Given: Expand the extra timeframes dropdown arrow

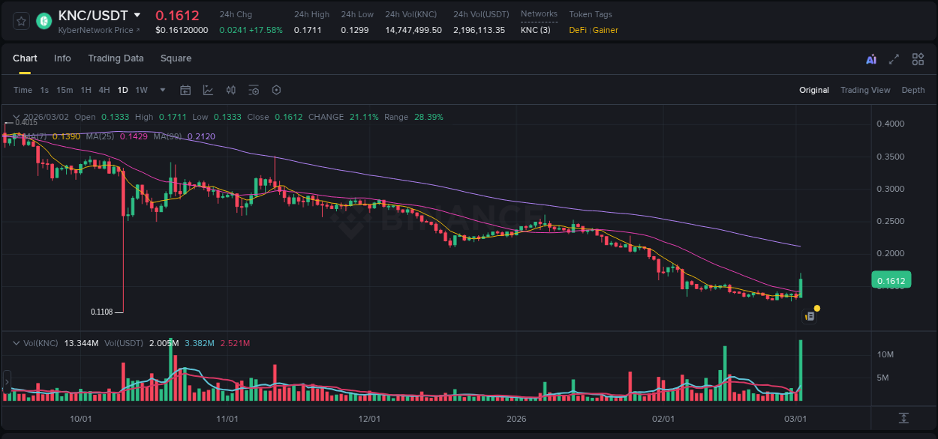Looking at the screenshot, I should point(162,89).
